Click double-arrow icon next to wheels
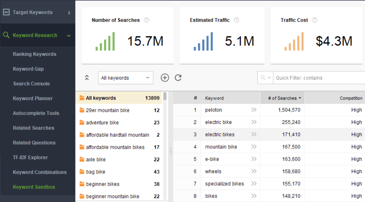 (x=254, y=171)
